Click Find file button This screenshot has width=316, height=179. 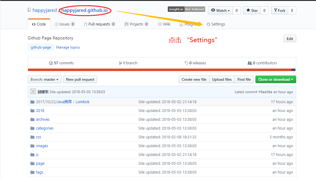pos(244,79)
